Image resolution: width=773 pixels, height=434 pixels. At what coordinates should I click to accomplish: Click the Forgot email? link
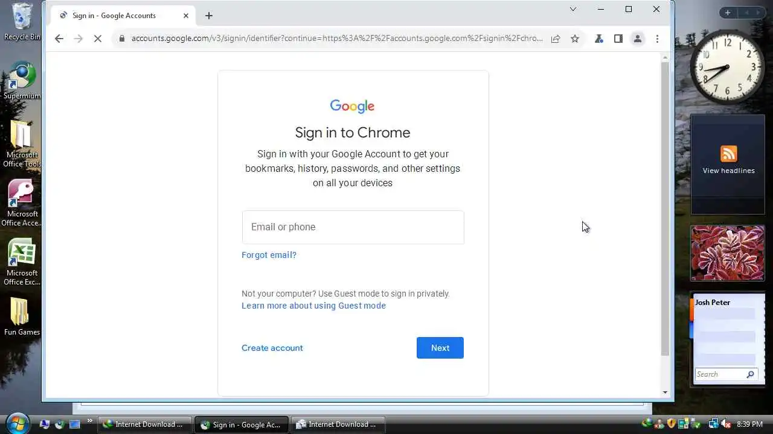tap(269, 255)
